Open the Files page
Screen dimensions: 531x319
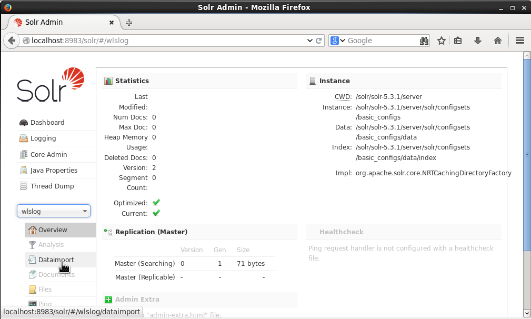click(45, 289)
